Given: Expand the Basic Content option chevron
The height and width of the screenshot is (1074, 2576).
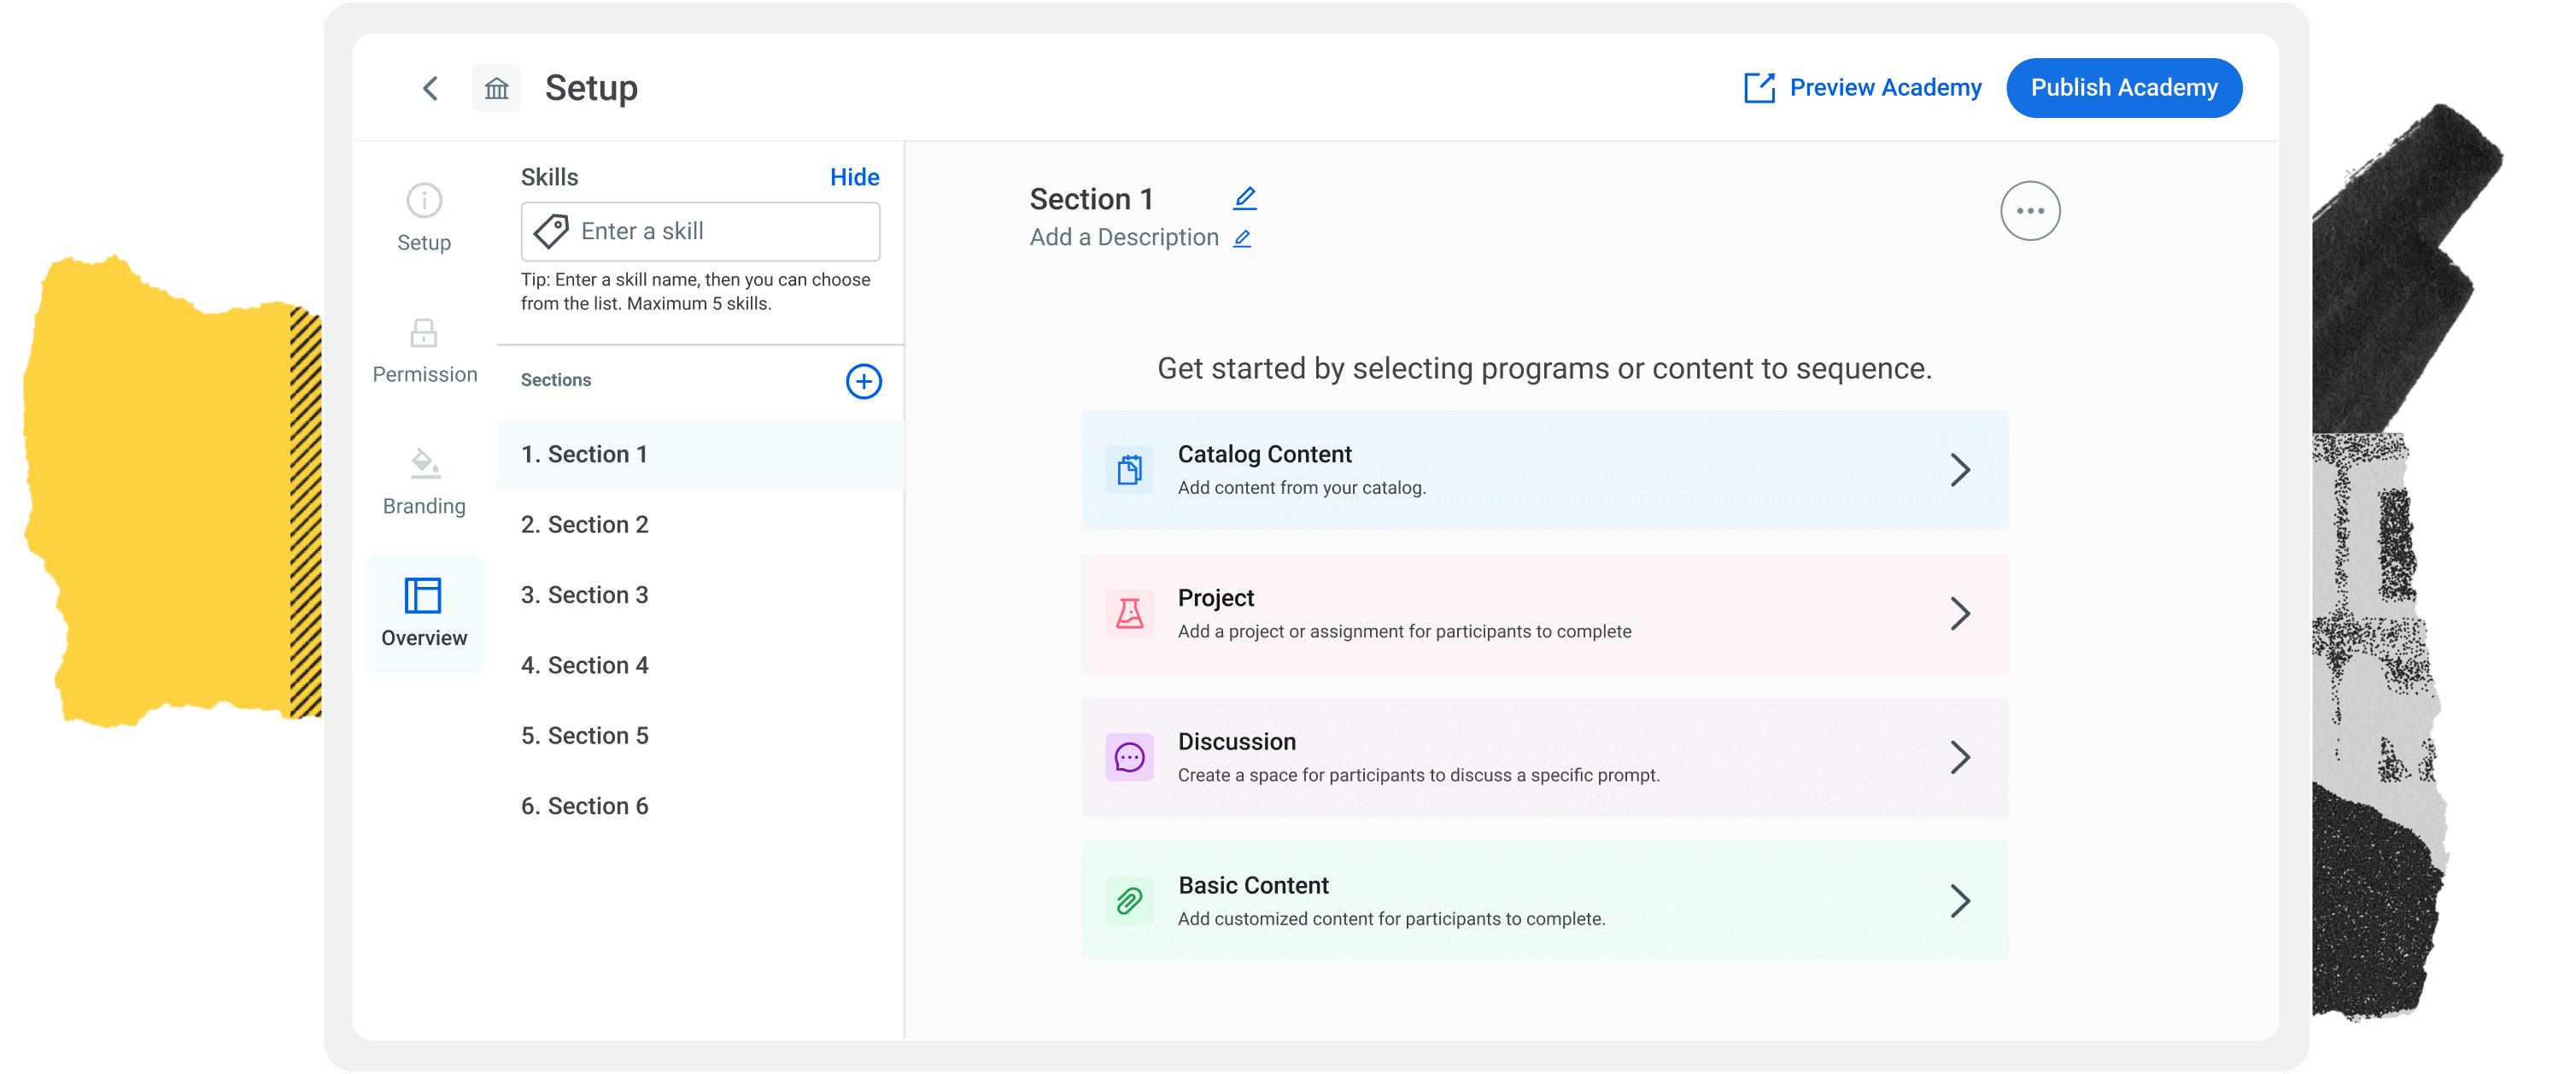Looking at the screenshot, I should pos(1959,901).
